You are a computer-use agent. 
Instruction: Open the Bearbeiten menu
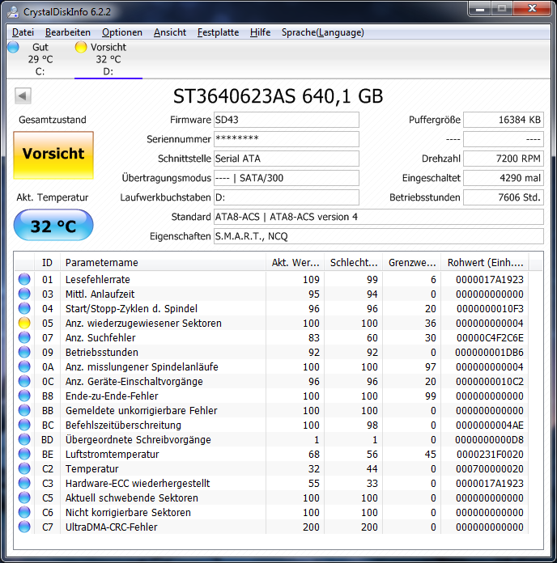coord(67,32)
